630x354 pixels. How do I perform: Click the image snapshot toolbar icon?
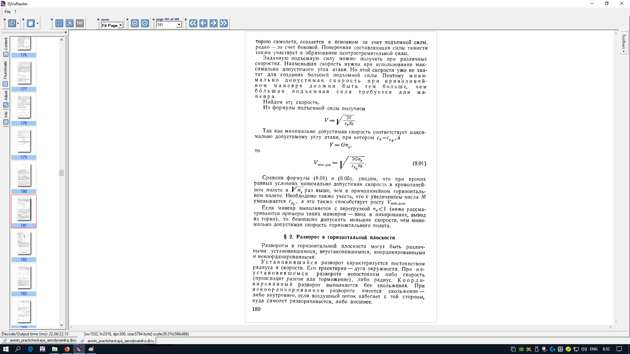[x=70, y=23]
